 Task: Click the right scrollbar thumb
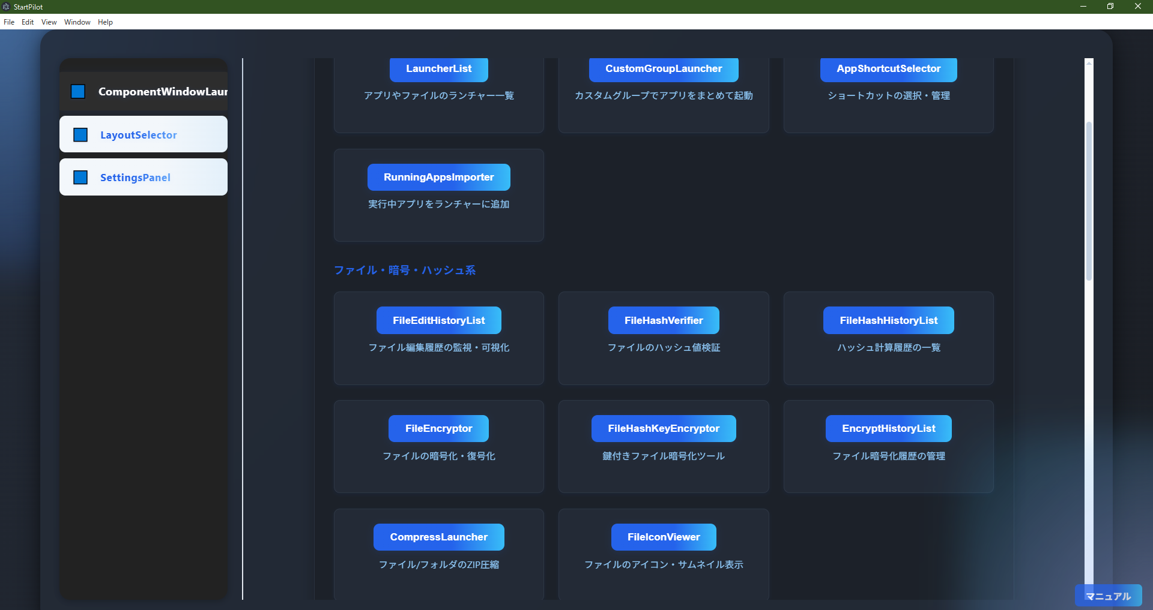click(1088, 201)
